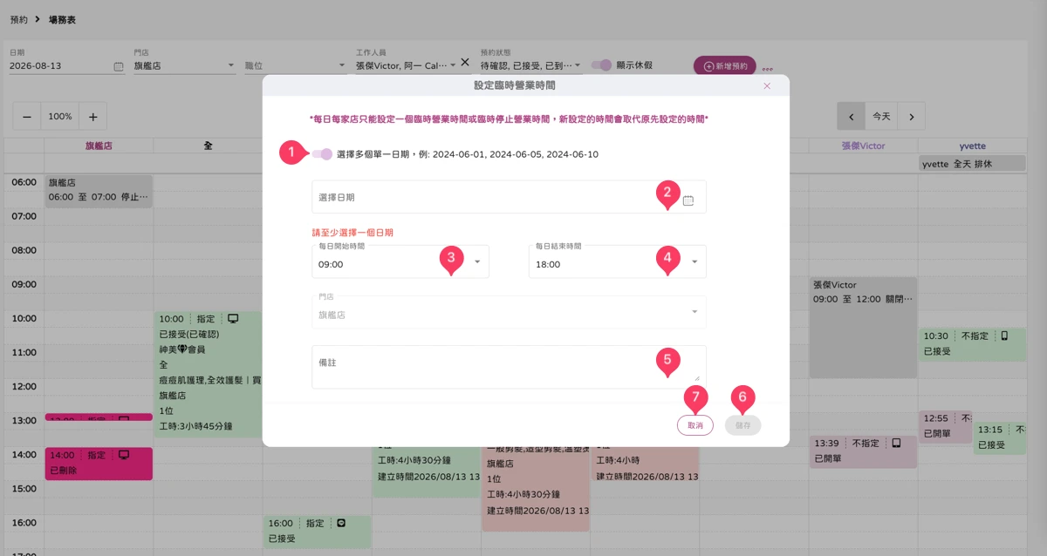The image size is (1047, 556).
Task: Click phone icon on 13:39 不指定 appointment
Action: 895,443
